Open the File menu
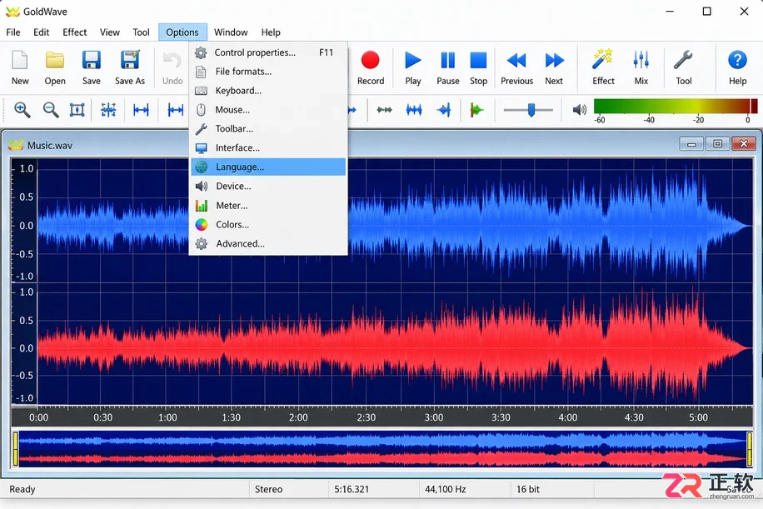The image size is (763, 509). pos(13,32)
